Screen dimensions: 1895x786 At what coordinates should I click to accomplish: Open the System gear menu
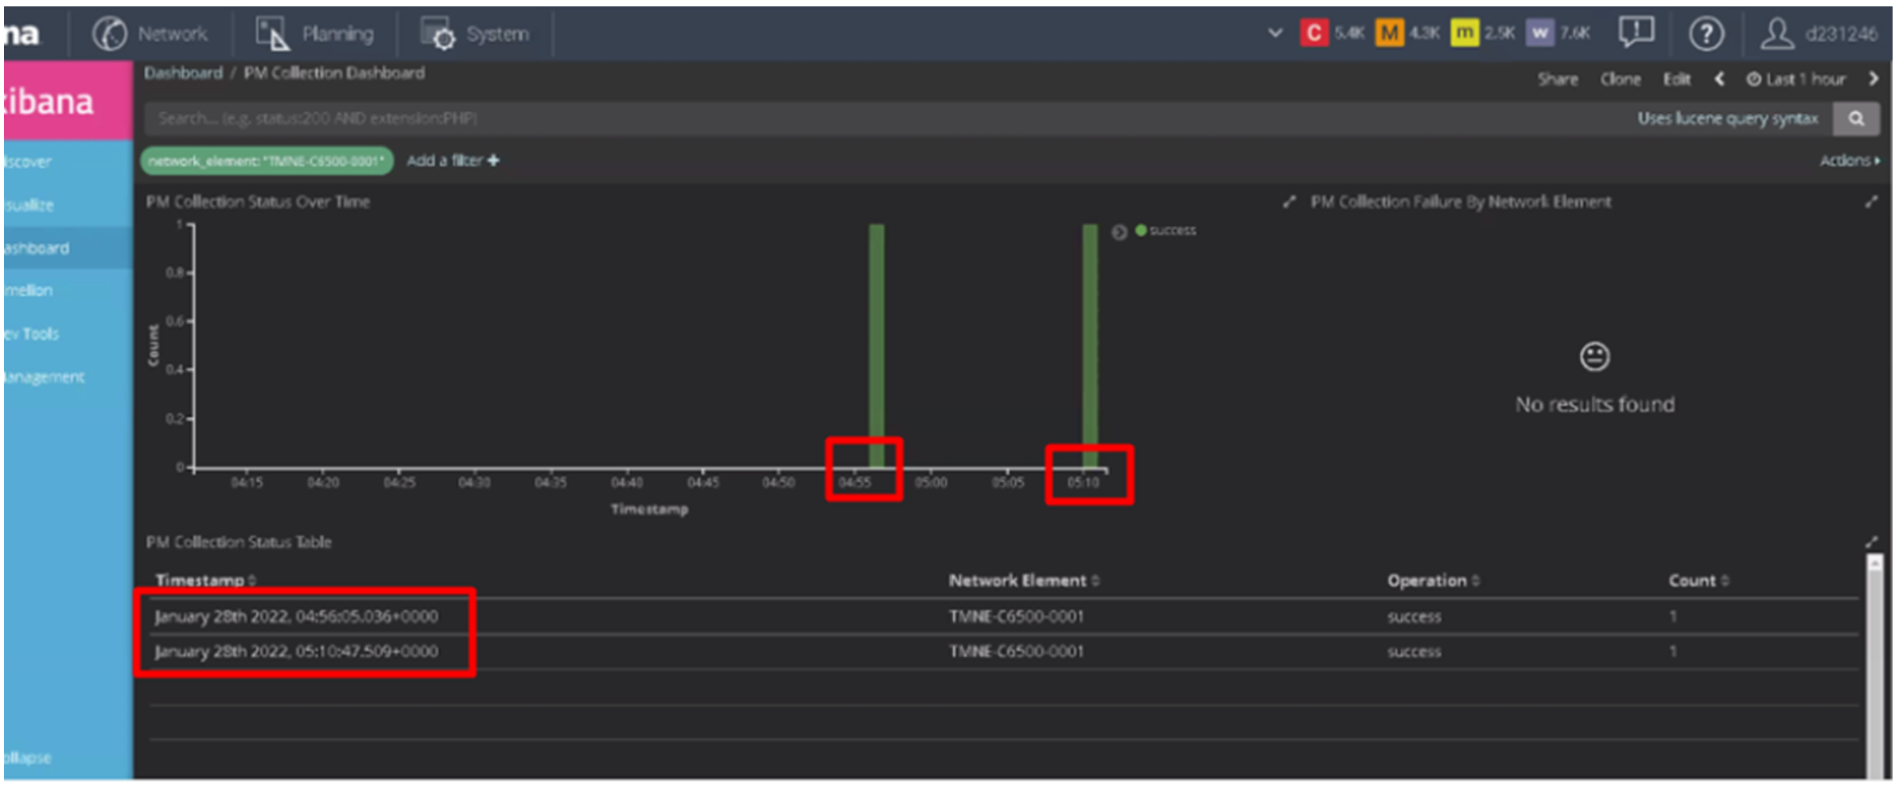438,34
